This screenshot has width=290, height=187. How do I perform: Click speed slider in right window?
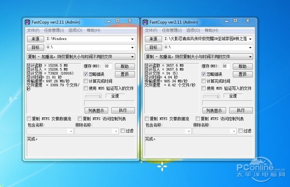[x=211, y=96]
